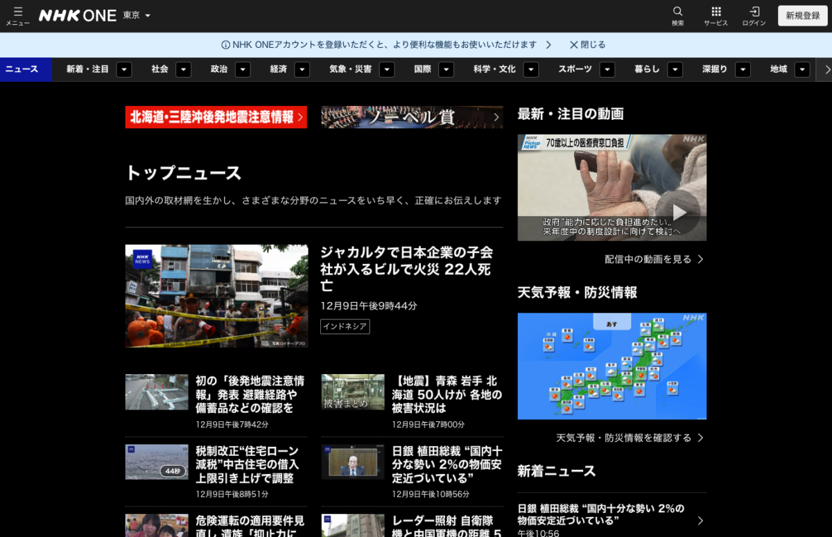
Task: Click the info icon in the account banner
Action: click(225, 44)
